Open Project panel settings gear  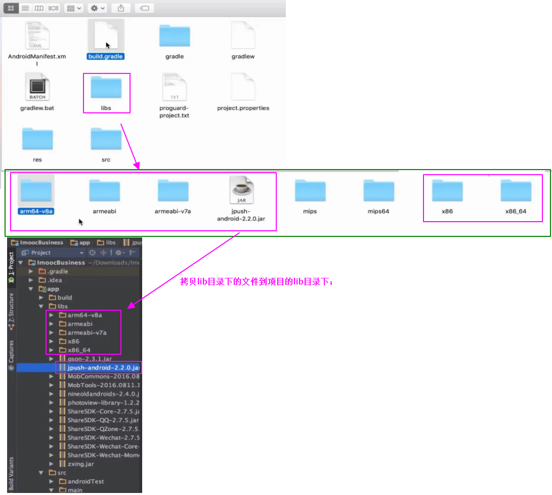coord(120,253)
